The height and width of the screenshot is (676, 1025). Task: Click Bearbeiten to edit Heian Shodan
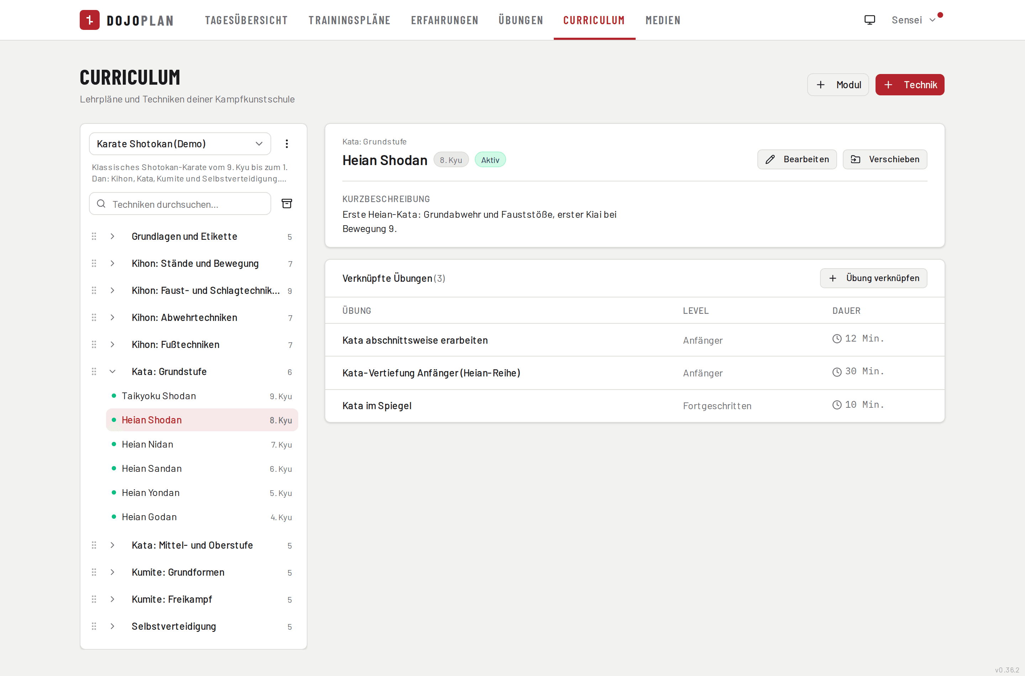coord(797,159)
